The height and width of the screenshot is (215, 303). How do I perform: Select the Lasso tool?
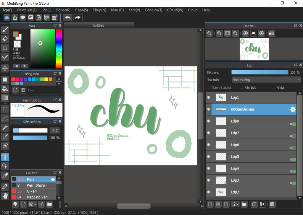click(5, 118)
